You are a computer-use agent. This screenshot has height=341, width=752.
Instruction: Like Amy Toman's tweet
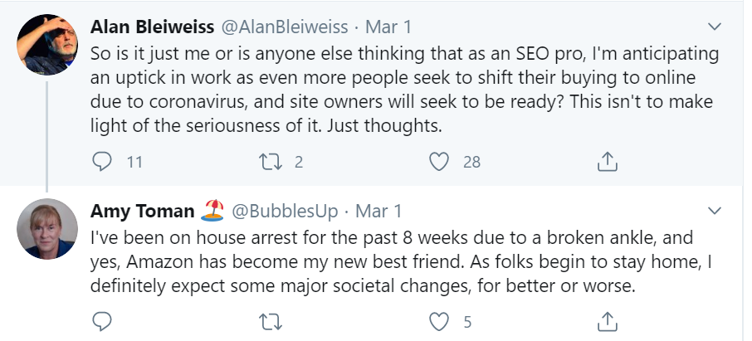pos(439,319)
